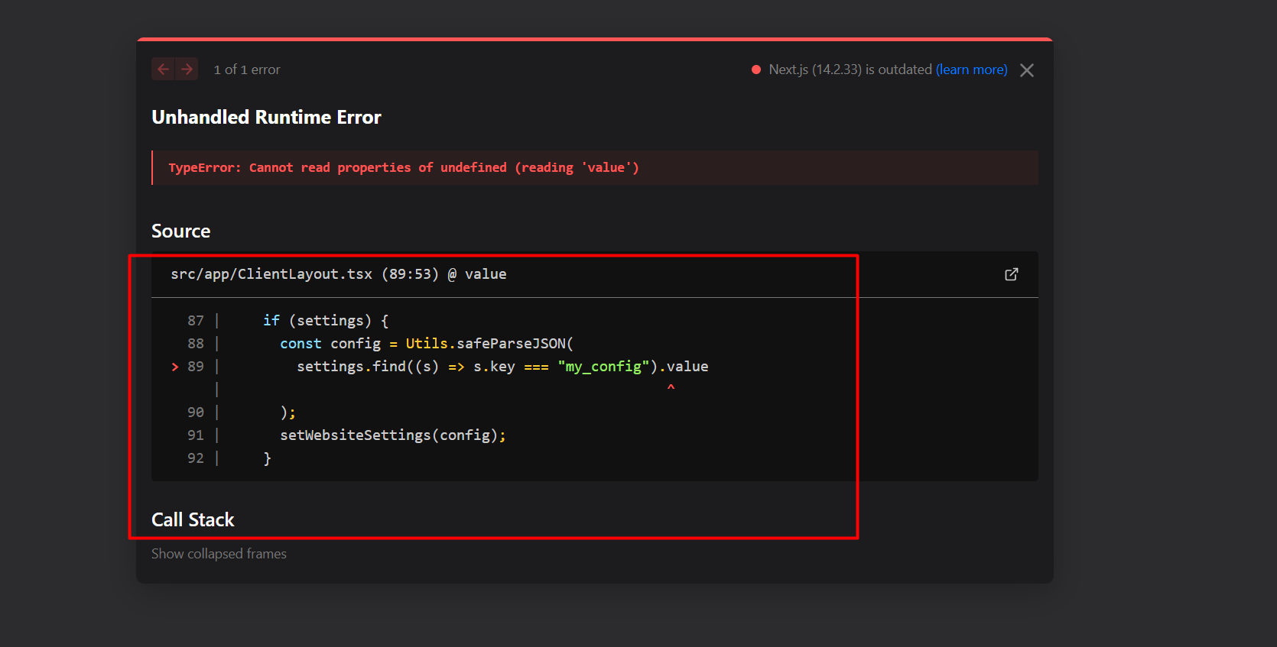Click the 'Next.js (14.2.33) is outdated' text
The image size is (1277, 647).
pos(850,70)
